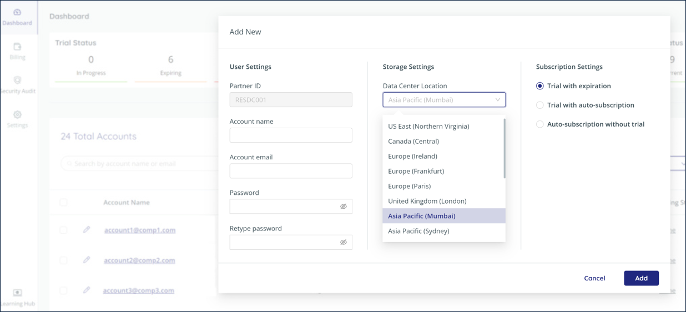Choose US East (Northern Virginia) option
This screenshot has height=312, width=686.
(x=443, y=126)
